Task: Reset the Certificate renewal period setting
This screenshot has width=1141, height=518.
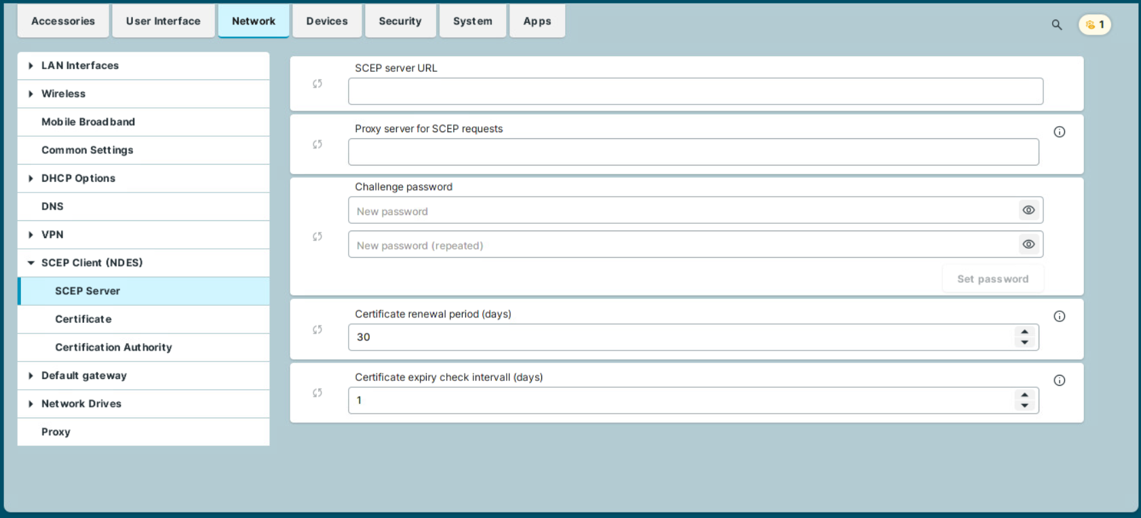Action: point(317,330)
